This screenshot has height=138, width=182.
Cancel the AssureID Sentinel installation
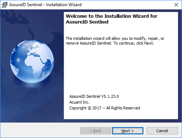pos(162,131)
